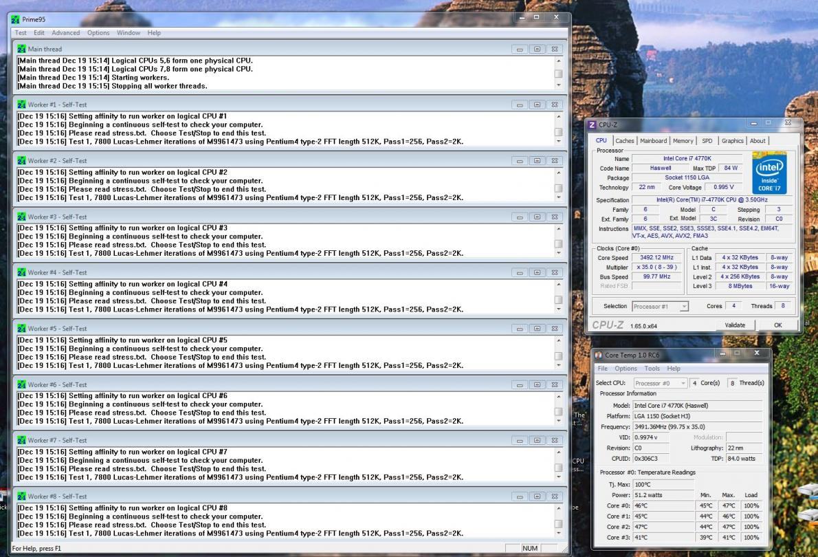
Task: Click the Worker #5 window icon
Action: click(x=21, y=328)
